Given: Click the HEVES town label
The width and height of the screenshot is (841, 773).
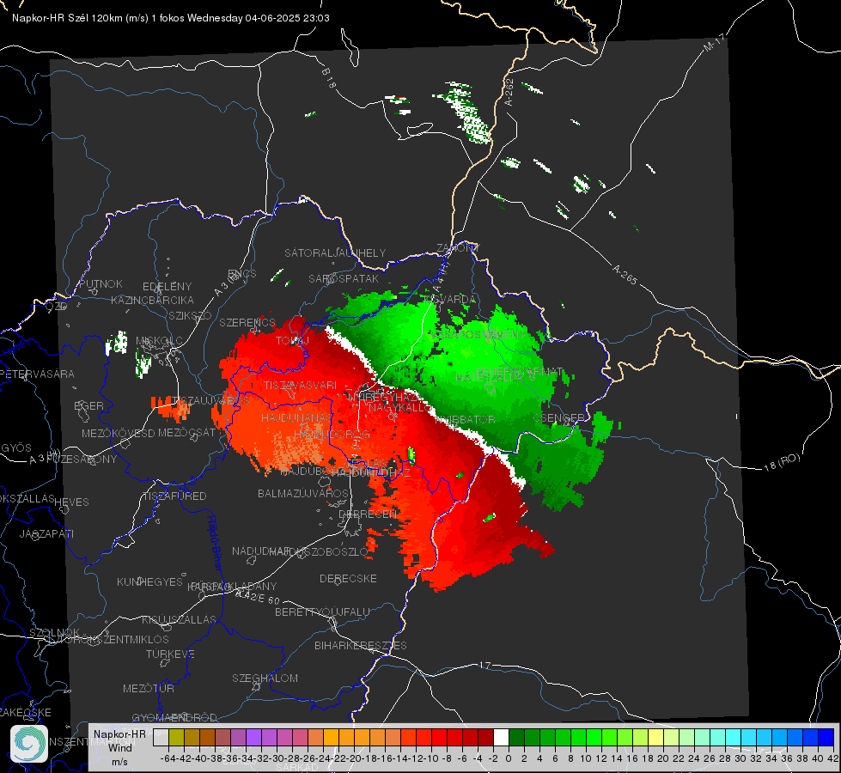Looking at the screenshot, I should click(71, 502).
